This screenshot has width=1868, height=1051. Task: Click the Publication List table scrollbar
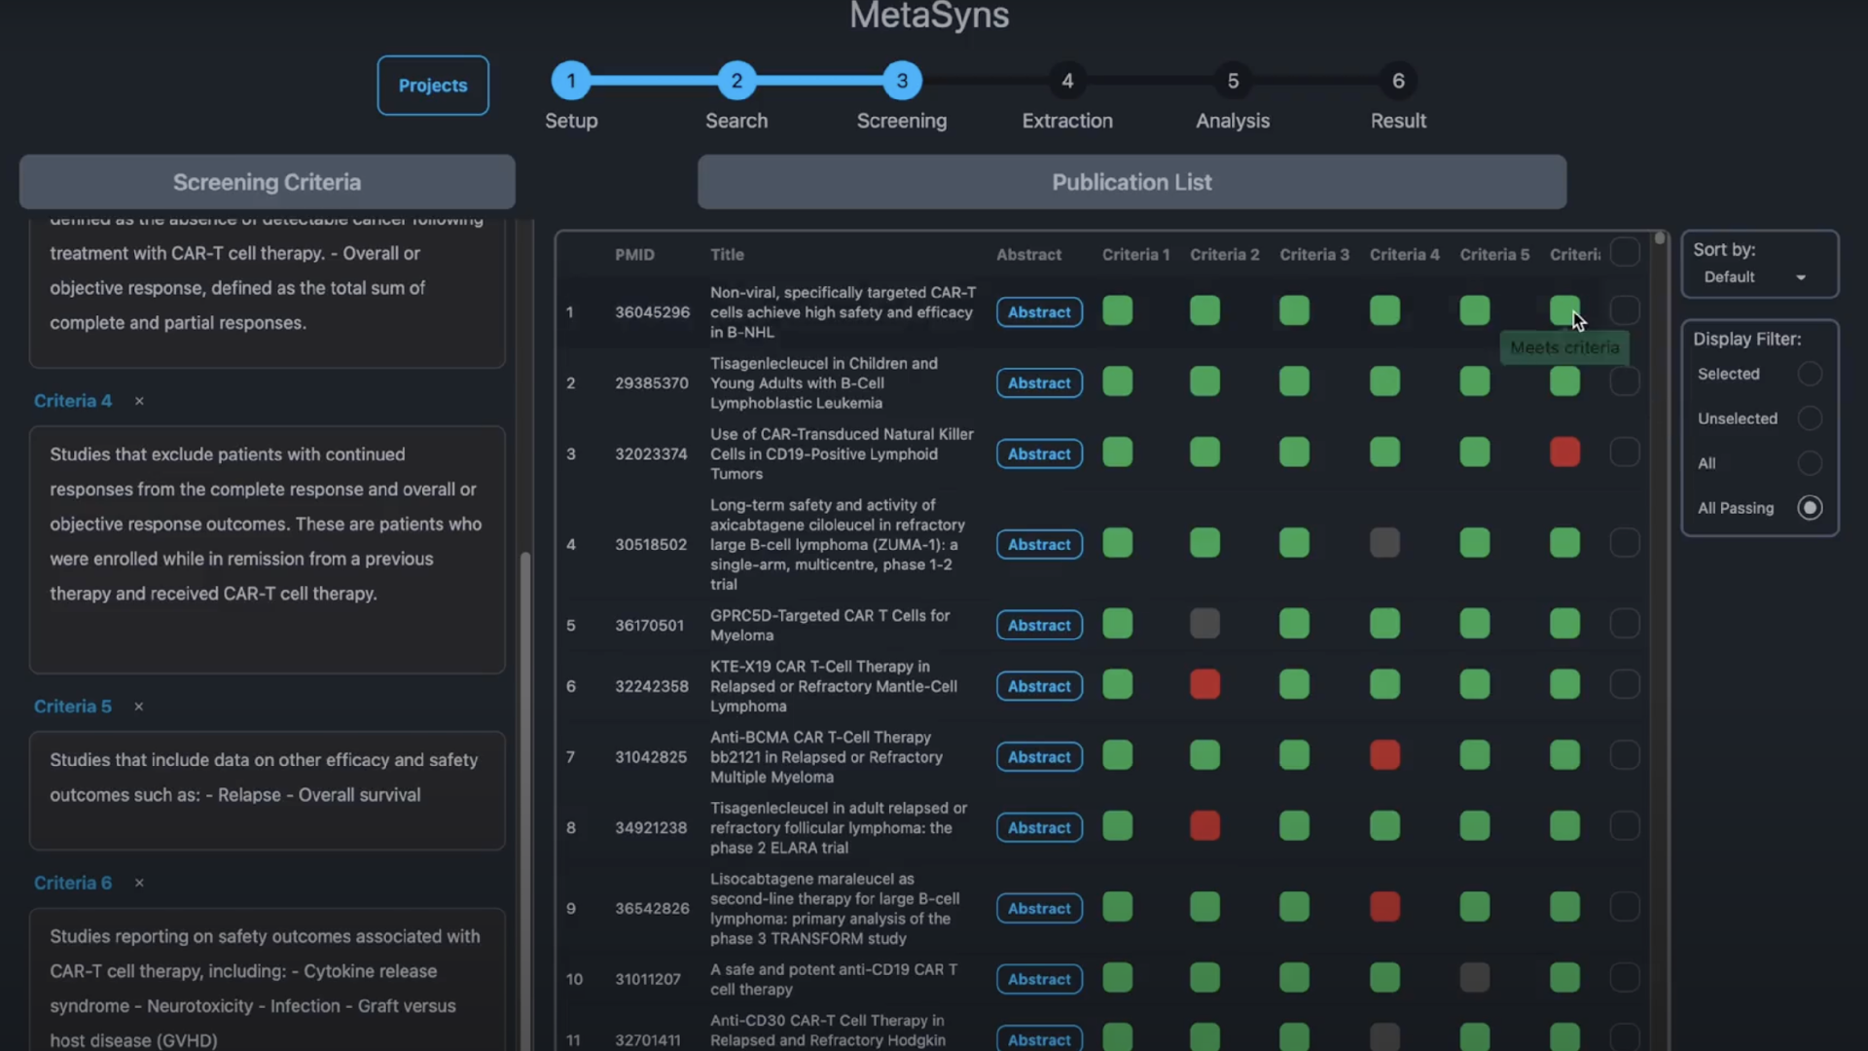1660,238
